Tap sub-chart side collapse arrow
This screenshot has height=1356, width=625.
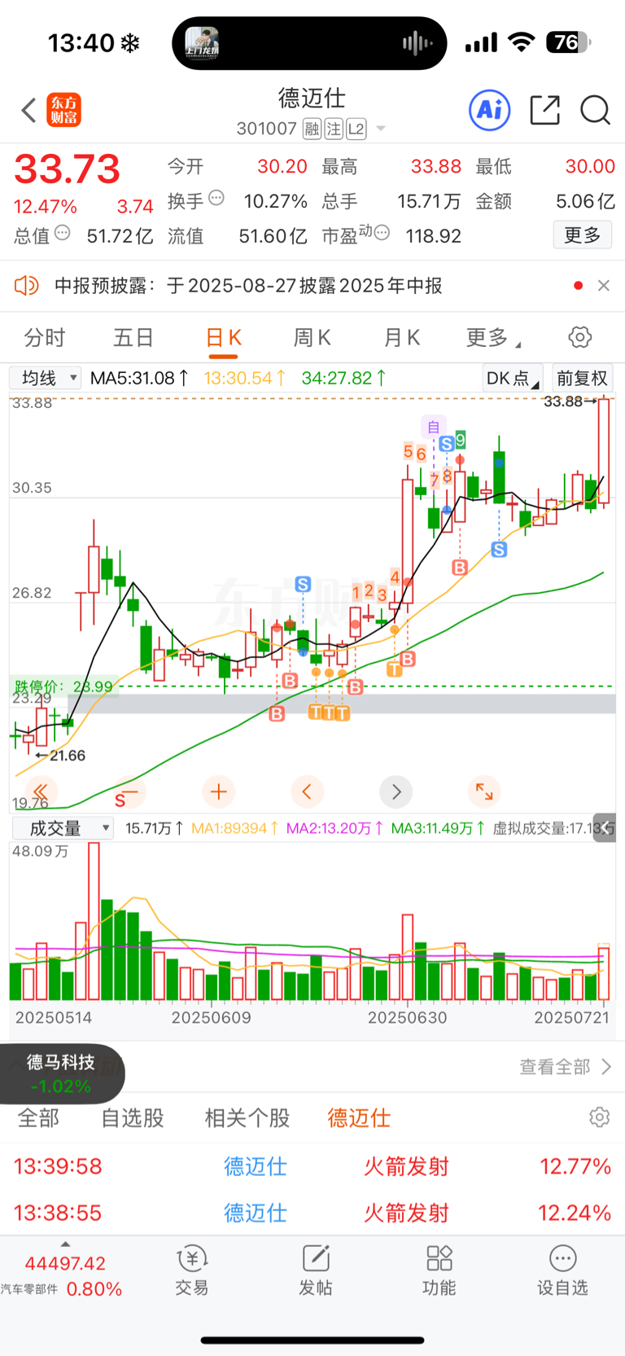[605, 827]
